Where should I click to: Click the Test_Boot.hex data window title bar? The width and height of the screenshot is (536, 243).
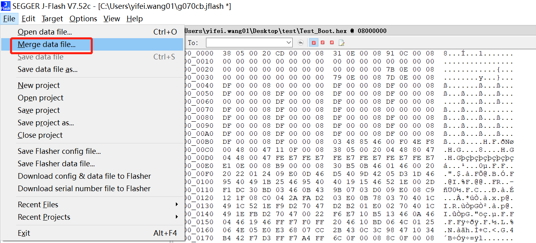pyautogui.click(x=360, y=31)
